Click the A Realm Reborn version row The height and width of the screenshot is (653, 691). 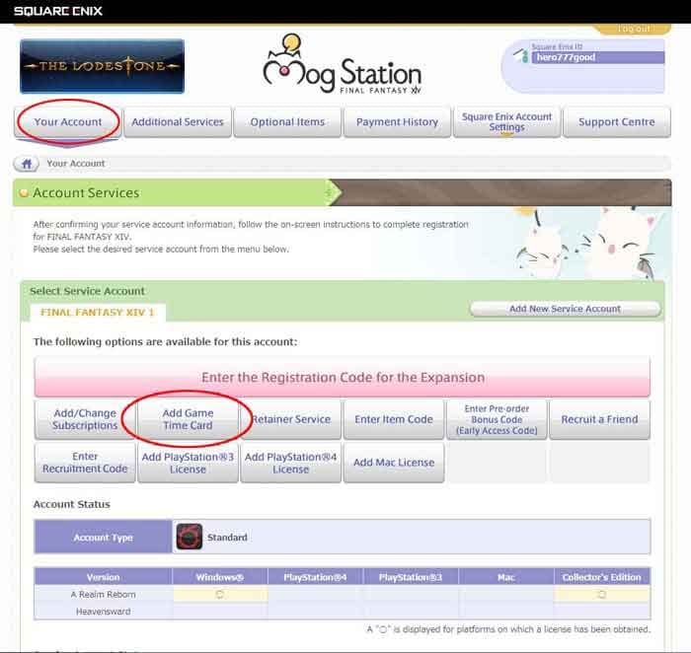(x=342, y=595)
